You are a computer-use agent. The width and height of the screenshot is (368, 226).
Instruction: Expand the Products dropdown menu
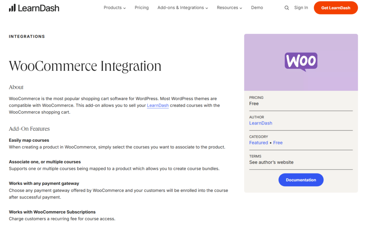(x=115, y=8)
